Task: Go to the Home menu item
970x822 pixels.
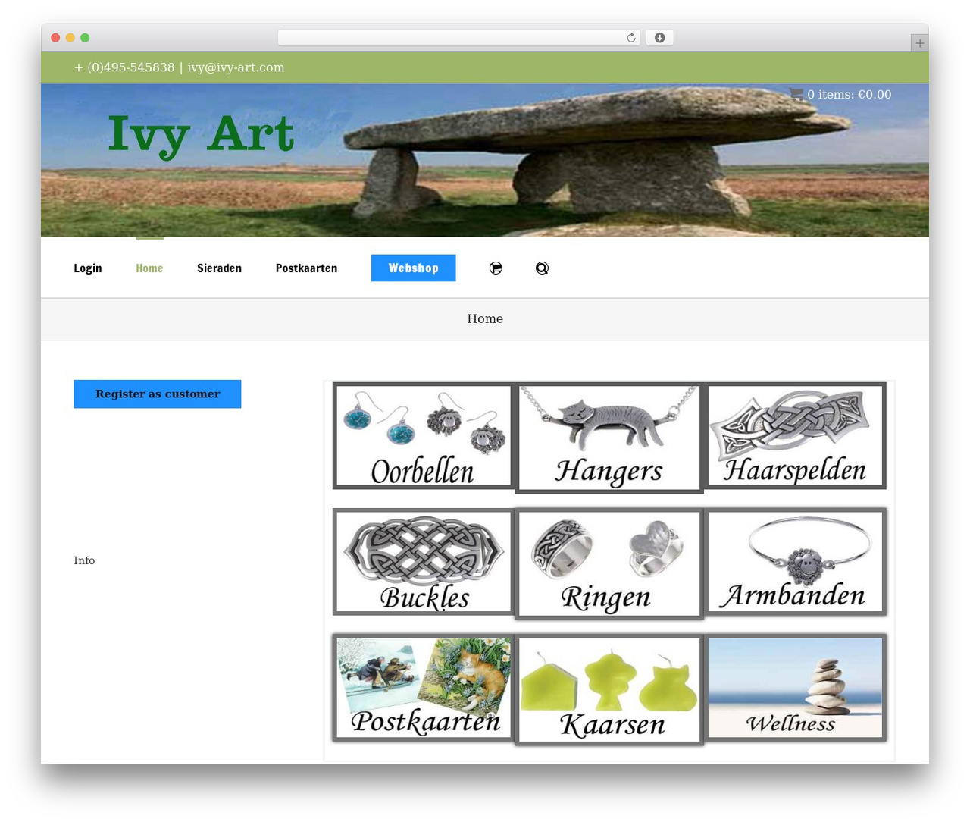Action: coord(149,268)
